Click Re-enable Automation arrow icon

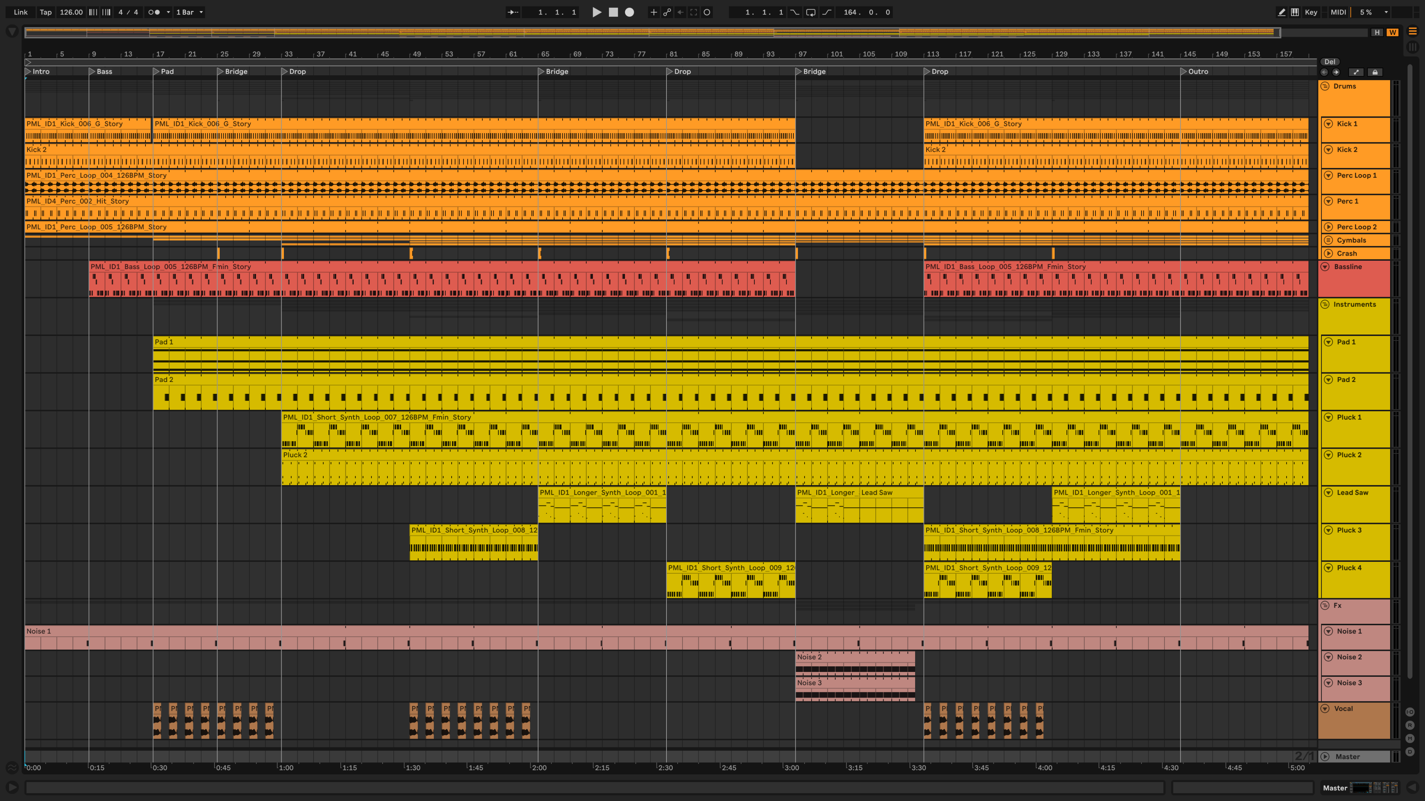[x=681, y=12]
